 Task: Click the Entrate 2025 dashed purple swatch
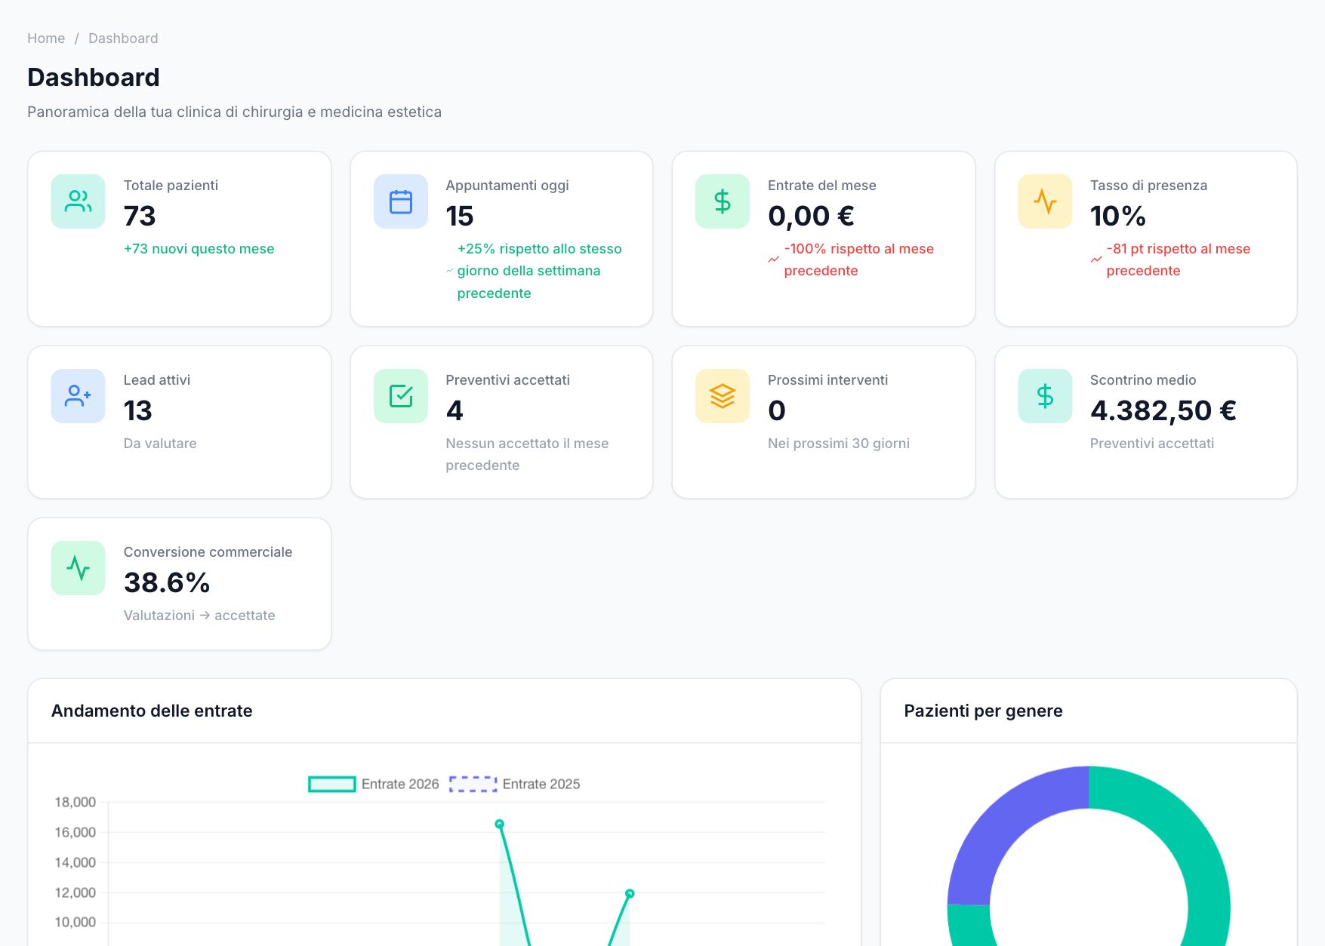(x=473, y=785)
